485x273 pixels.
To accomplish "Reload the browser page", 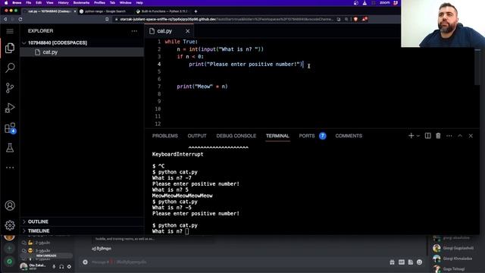I will [x=20, y=19].
